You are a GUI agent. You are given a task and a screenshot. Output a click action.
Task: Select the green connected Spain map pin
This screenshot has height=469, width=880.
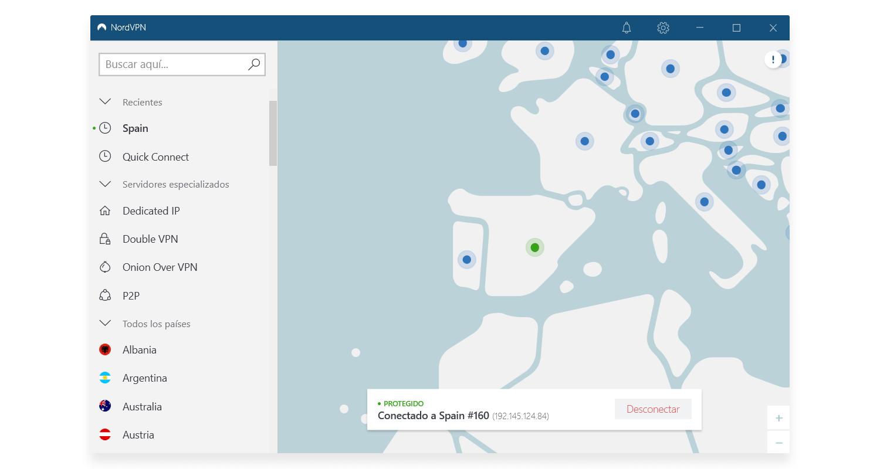pyautogui.click(x=534, y=247)
